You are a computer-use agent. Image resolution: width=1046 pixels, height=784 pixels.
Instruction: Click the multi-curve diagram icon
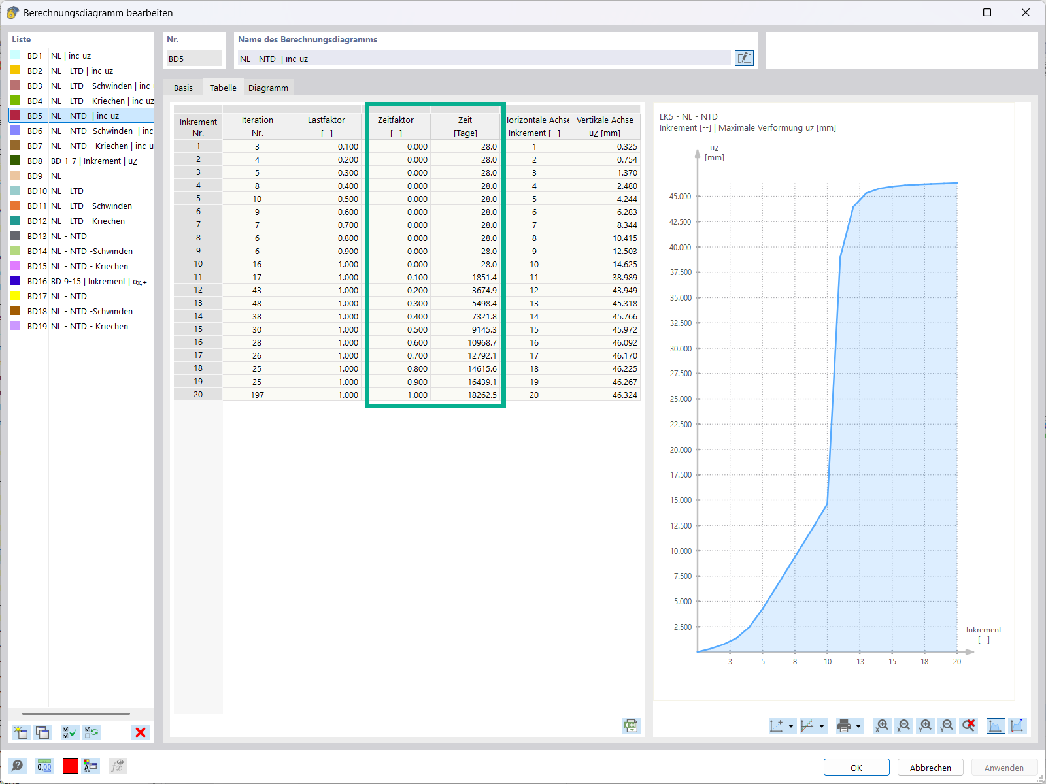[807, 726]
